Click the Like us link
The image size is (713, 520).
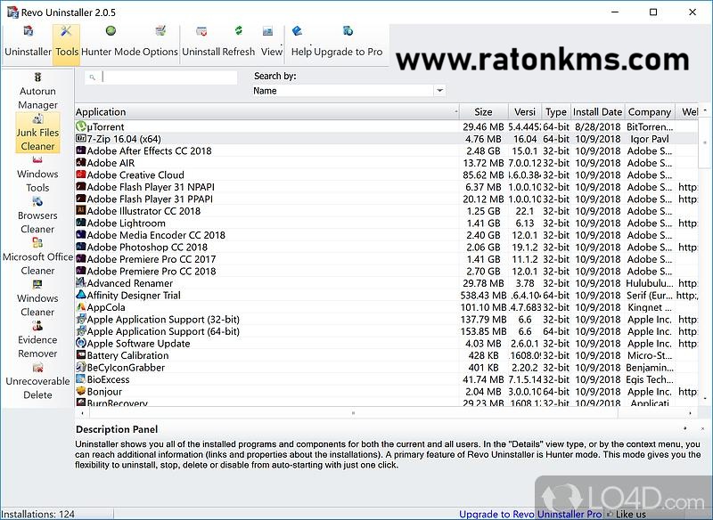tap(630, 514)
